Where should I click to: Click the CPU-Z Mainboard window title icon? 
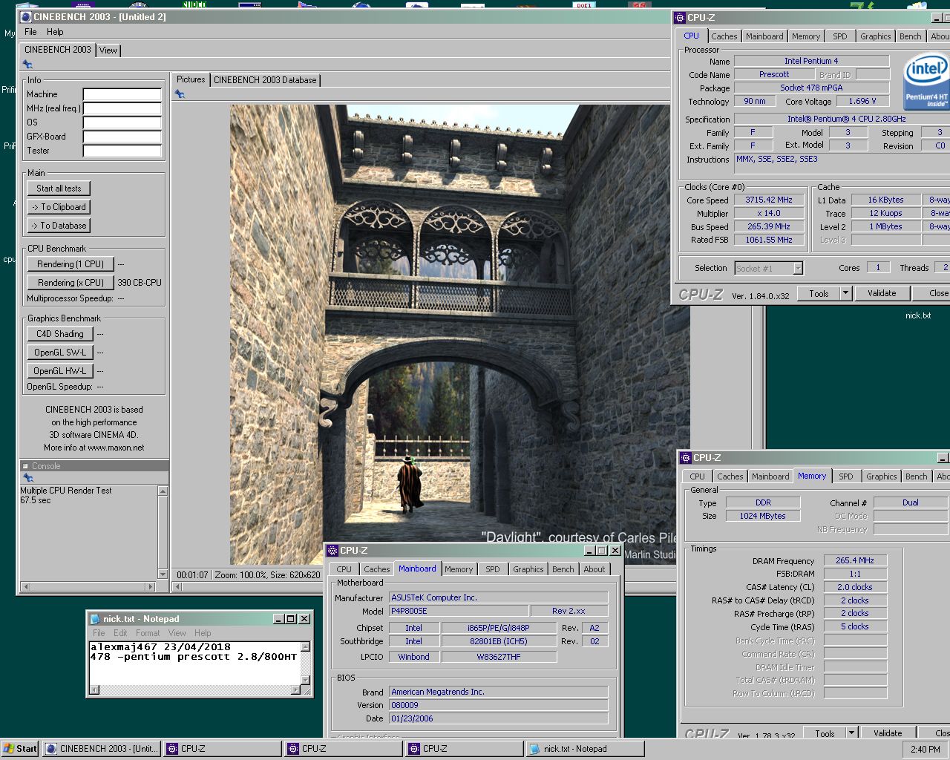click(332, 551)
